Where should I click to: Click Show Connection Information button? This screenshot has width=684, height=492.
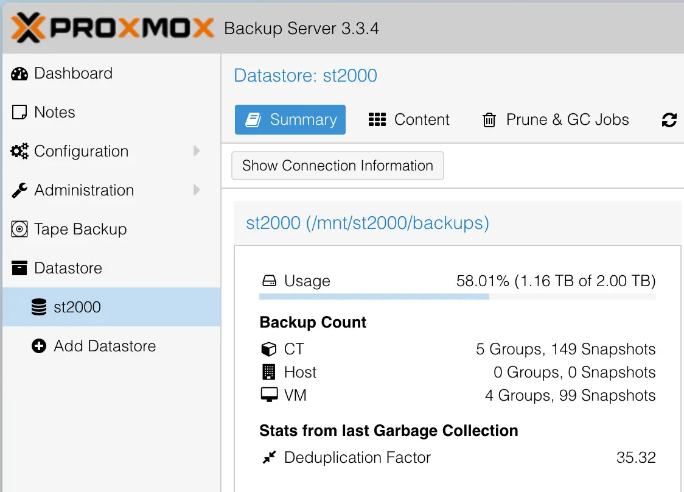338,166
